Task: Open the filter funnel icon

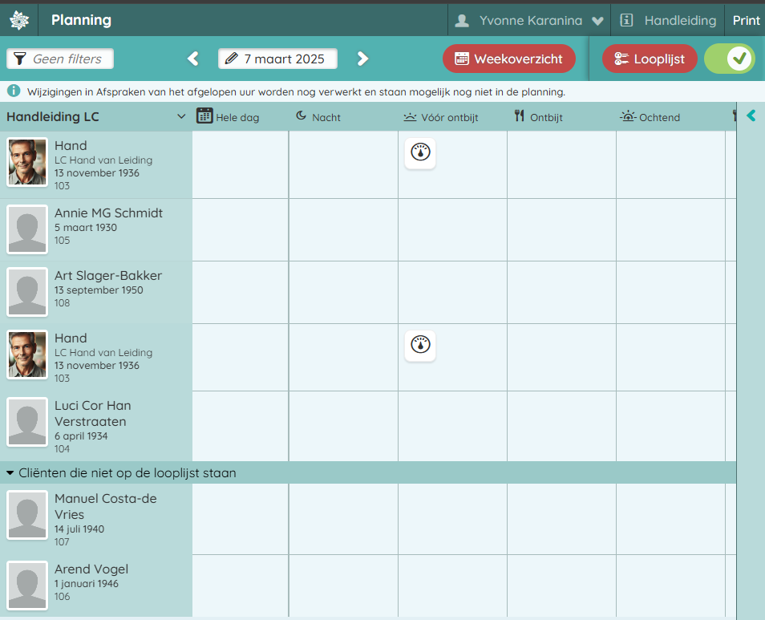Action: click(x=20, y=59)
